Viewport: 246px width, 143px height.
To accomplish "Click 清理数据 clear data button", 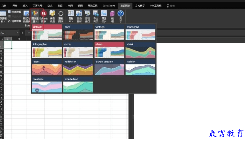I will [x=15, y=21].
